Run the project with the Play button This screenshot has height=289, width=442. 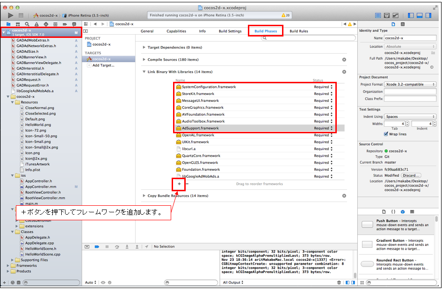[x=10, y=15]
